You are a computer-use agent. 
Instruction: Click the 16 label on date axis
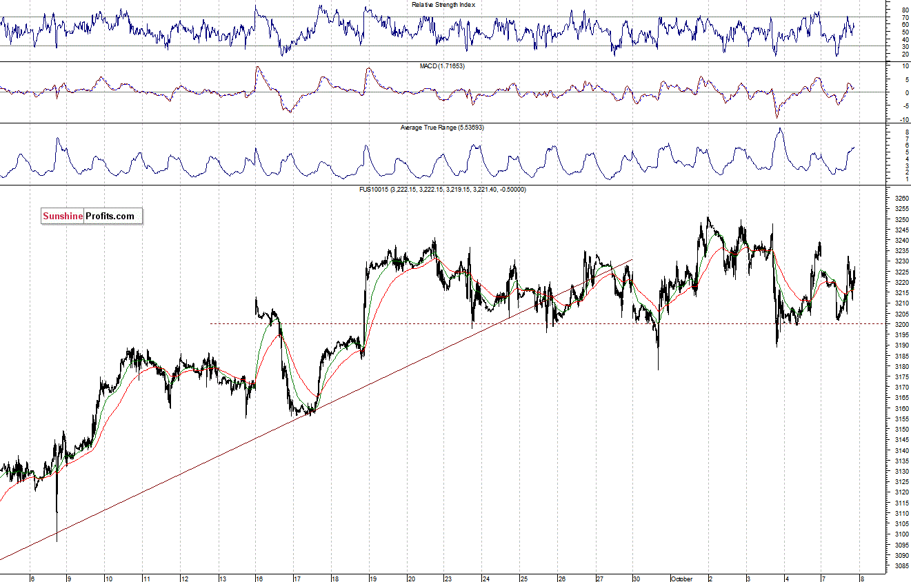tap(259, 579)
